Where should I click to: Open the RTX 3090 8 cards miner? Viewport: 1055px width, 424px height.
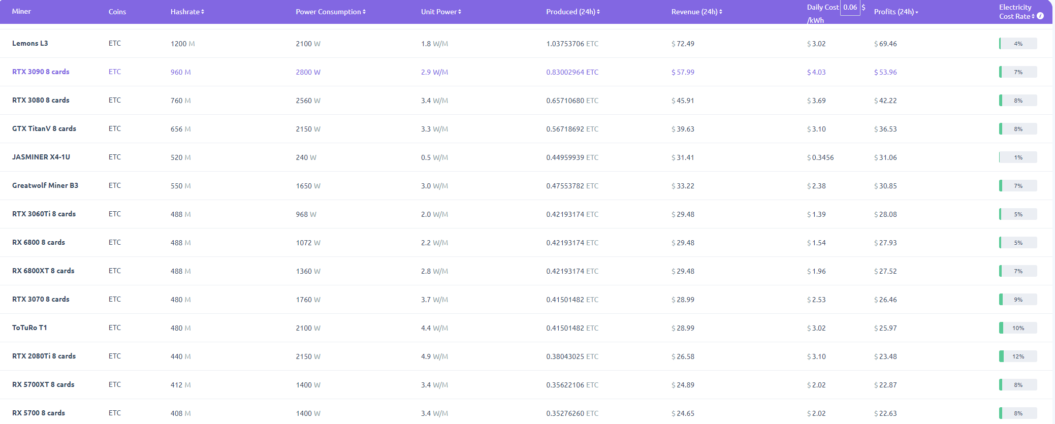click(x=41, y=72)
